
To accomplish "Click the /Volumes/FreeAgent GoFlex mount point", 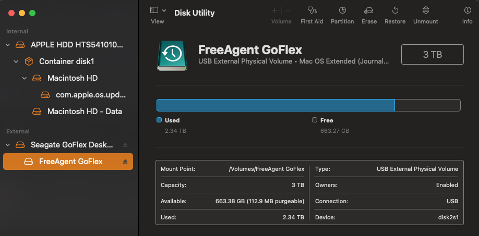I will click(267, 169).
